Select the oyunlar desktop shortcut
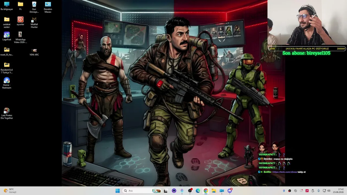Image resolution: width=347 pixels, height=195 pixels. coord(20,21)
